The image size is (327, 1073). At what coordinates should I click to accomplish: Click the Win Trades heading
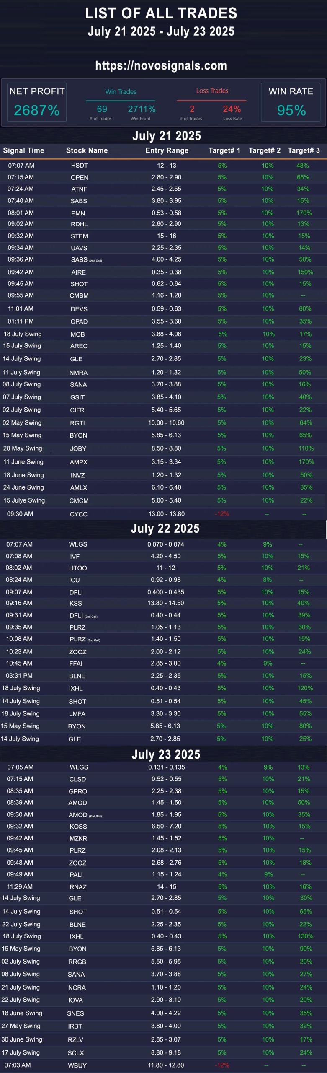121,91
